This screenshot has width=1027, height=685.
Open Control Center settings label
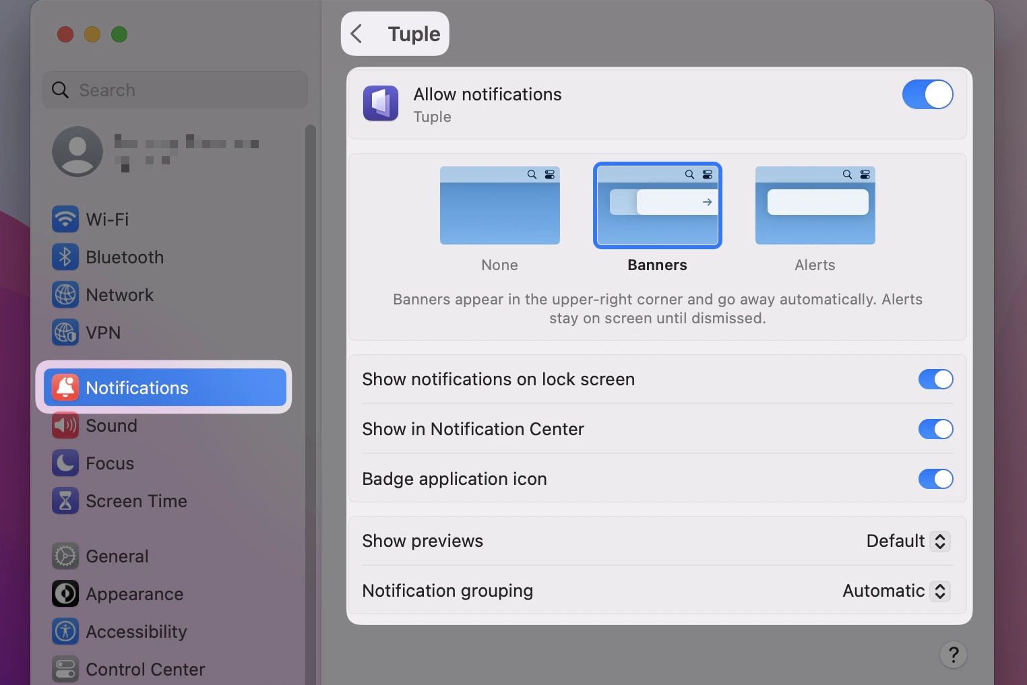tap(146, 670)
